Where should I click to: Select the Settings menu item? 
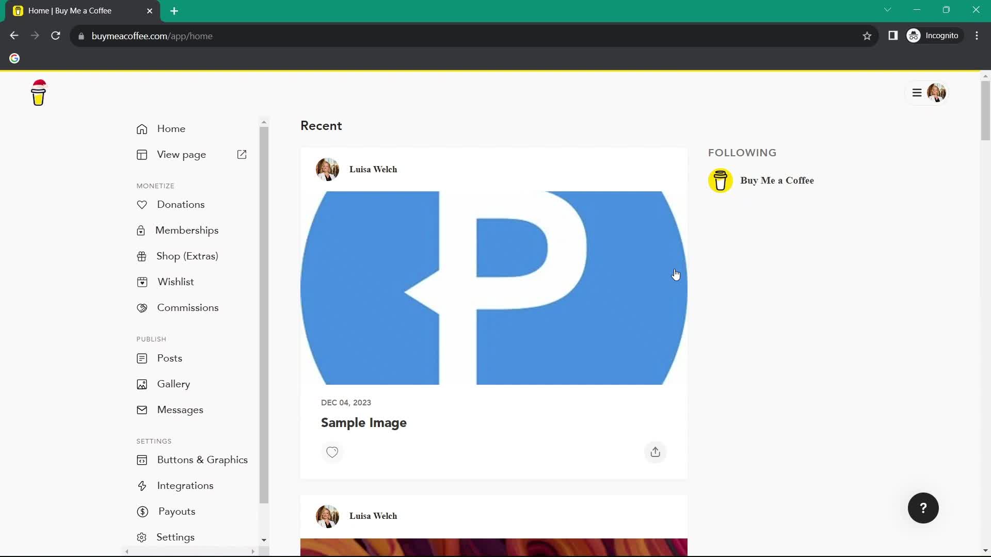tap(175, 537)
